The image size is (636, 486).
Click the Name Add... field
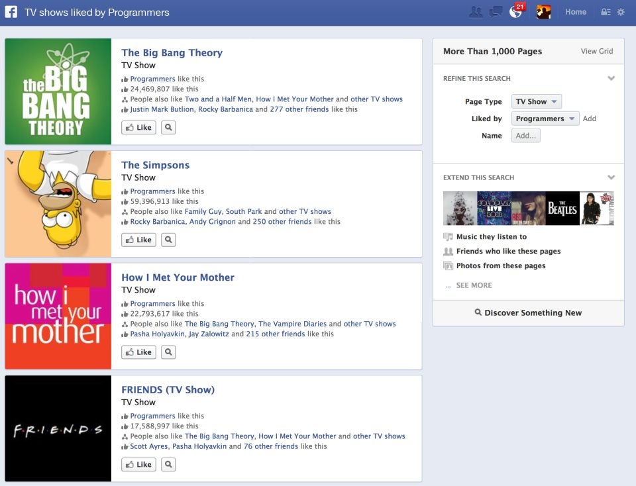click(525, 135)
